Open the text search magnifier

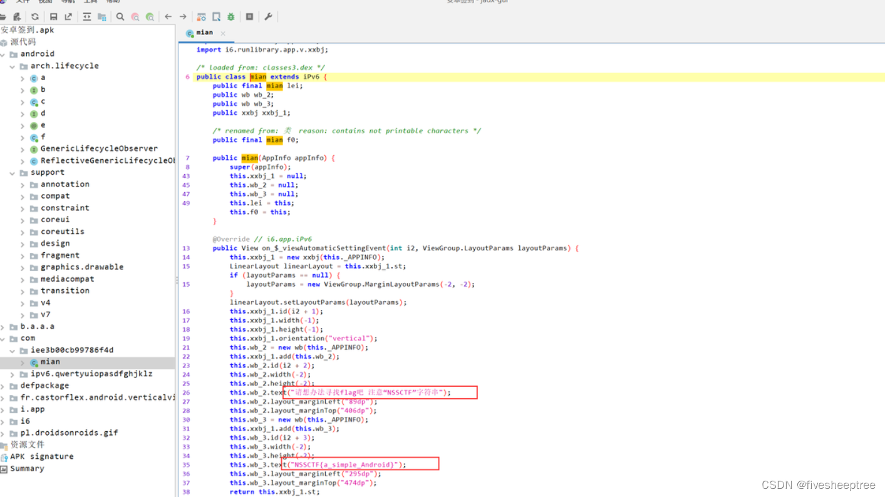pos(120,17)
